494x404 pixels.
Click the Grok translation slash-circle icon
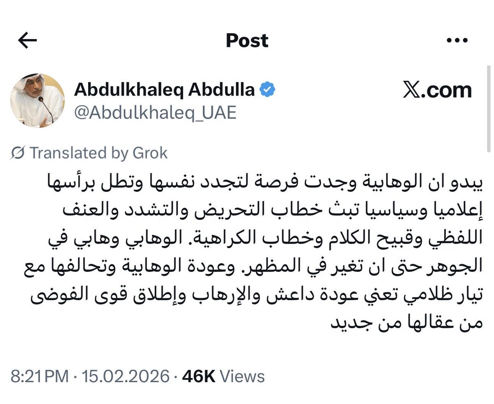click(18, 153)
